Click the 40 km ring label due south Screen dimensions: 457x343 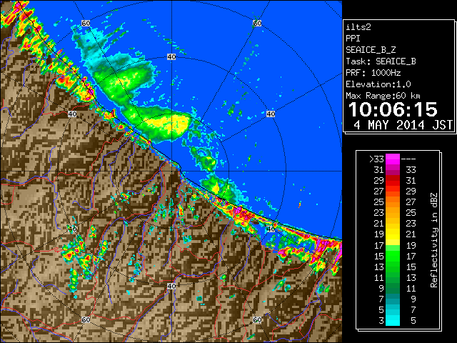(x=171, y=286)
